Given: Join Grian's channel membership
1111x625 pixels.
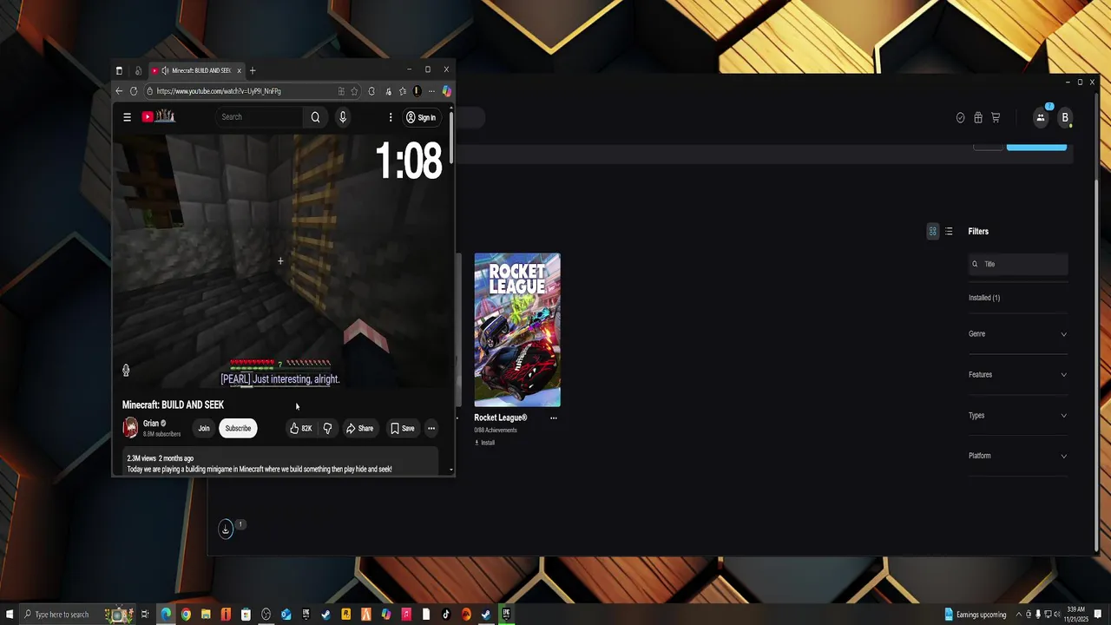Looking at the screenshot, I should (204, 428).
